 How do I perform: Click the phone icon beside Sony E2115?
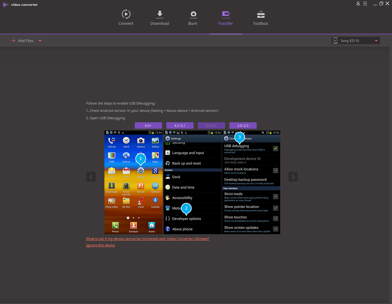(x=335, y=40)
